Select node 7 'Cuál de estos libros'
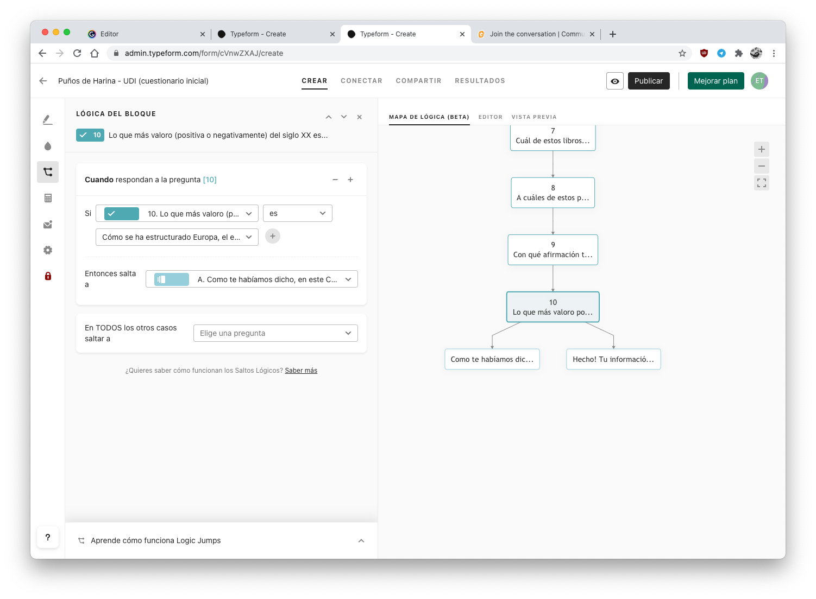The height and width of the screenshot is (599, 816). [x=553, y=137]
